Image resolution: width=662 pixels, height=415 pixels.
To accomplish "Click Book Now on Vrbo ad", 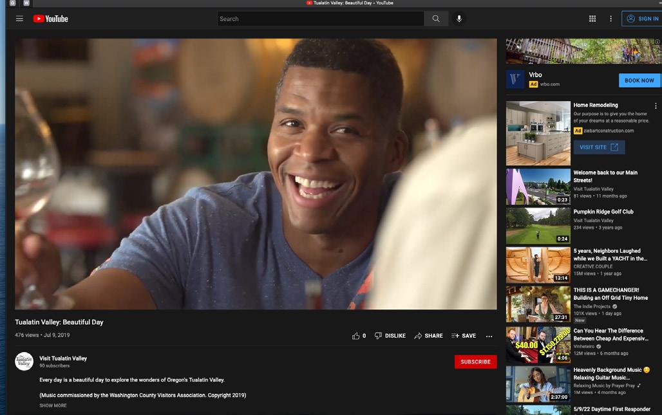I will pos(639,80).
